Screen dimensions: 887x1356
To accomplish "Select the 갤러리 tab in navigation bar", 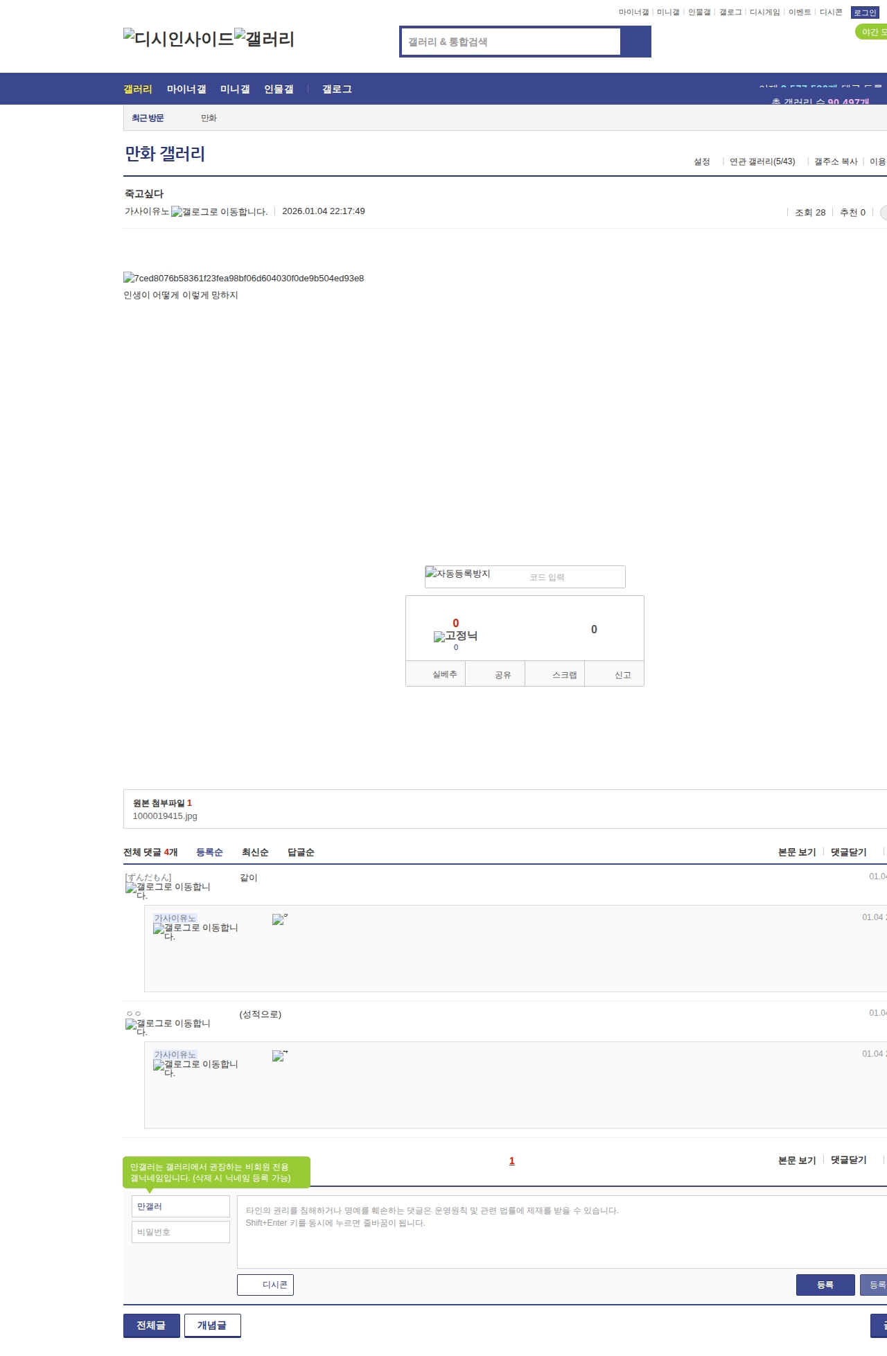I will click(x=138, y=89).
